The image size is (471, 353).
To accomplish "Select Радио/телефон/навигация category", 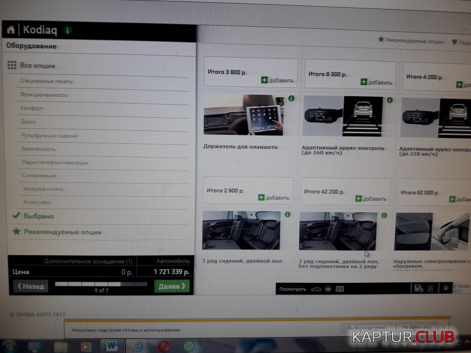I will tap(54, 163).
